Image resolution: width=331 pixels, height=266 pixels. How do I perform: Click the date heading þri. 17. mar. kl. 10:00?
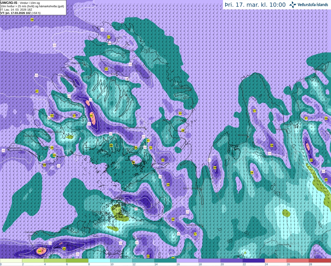255,5
